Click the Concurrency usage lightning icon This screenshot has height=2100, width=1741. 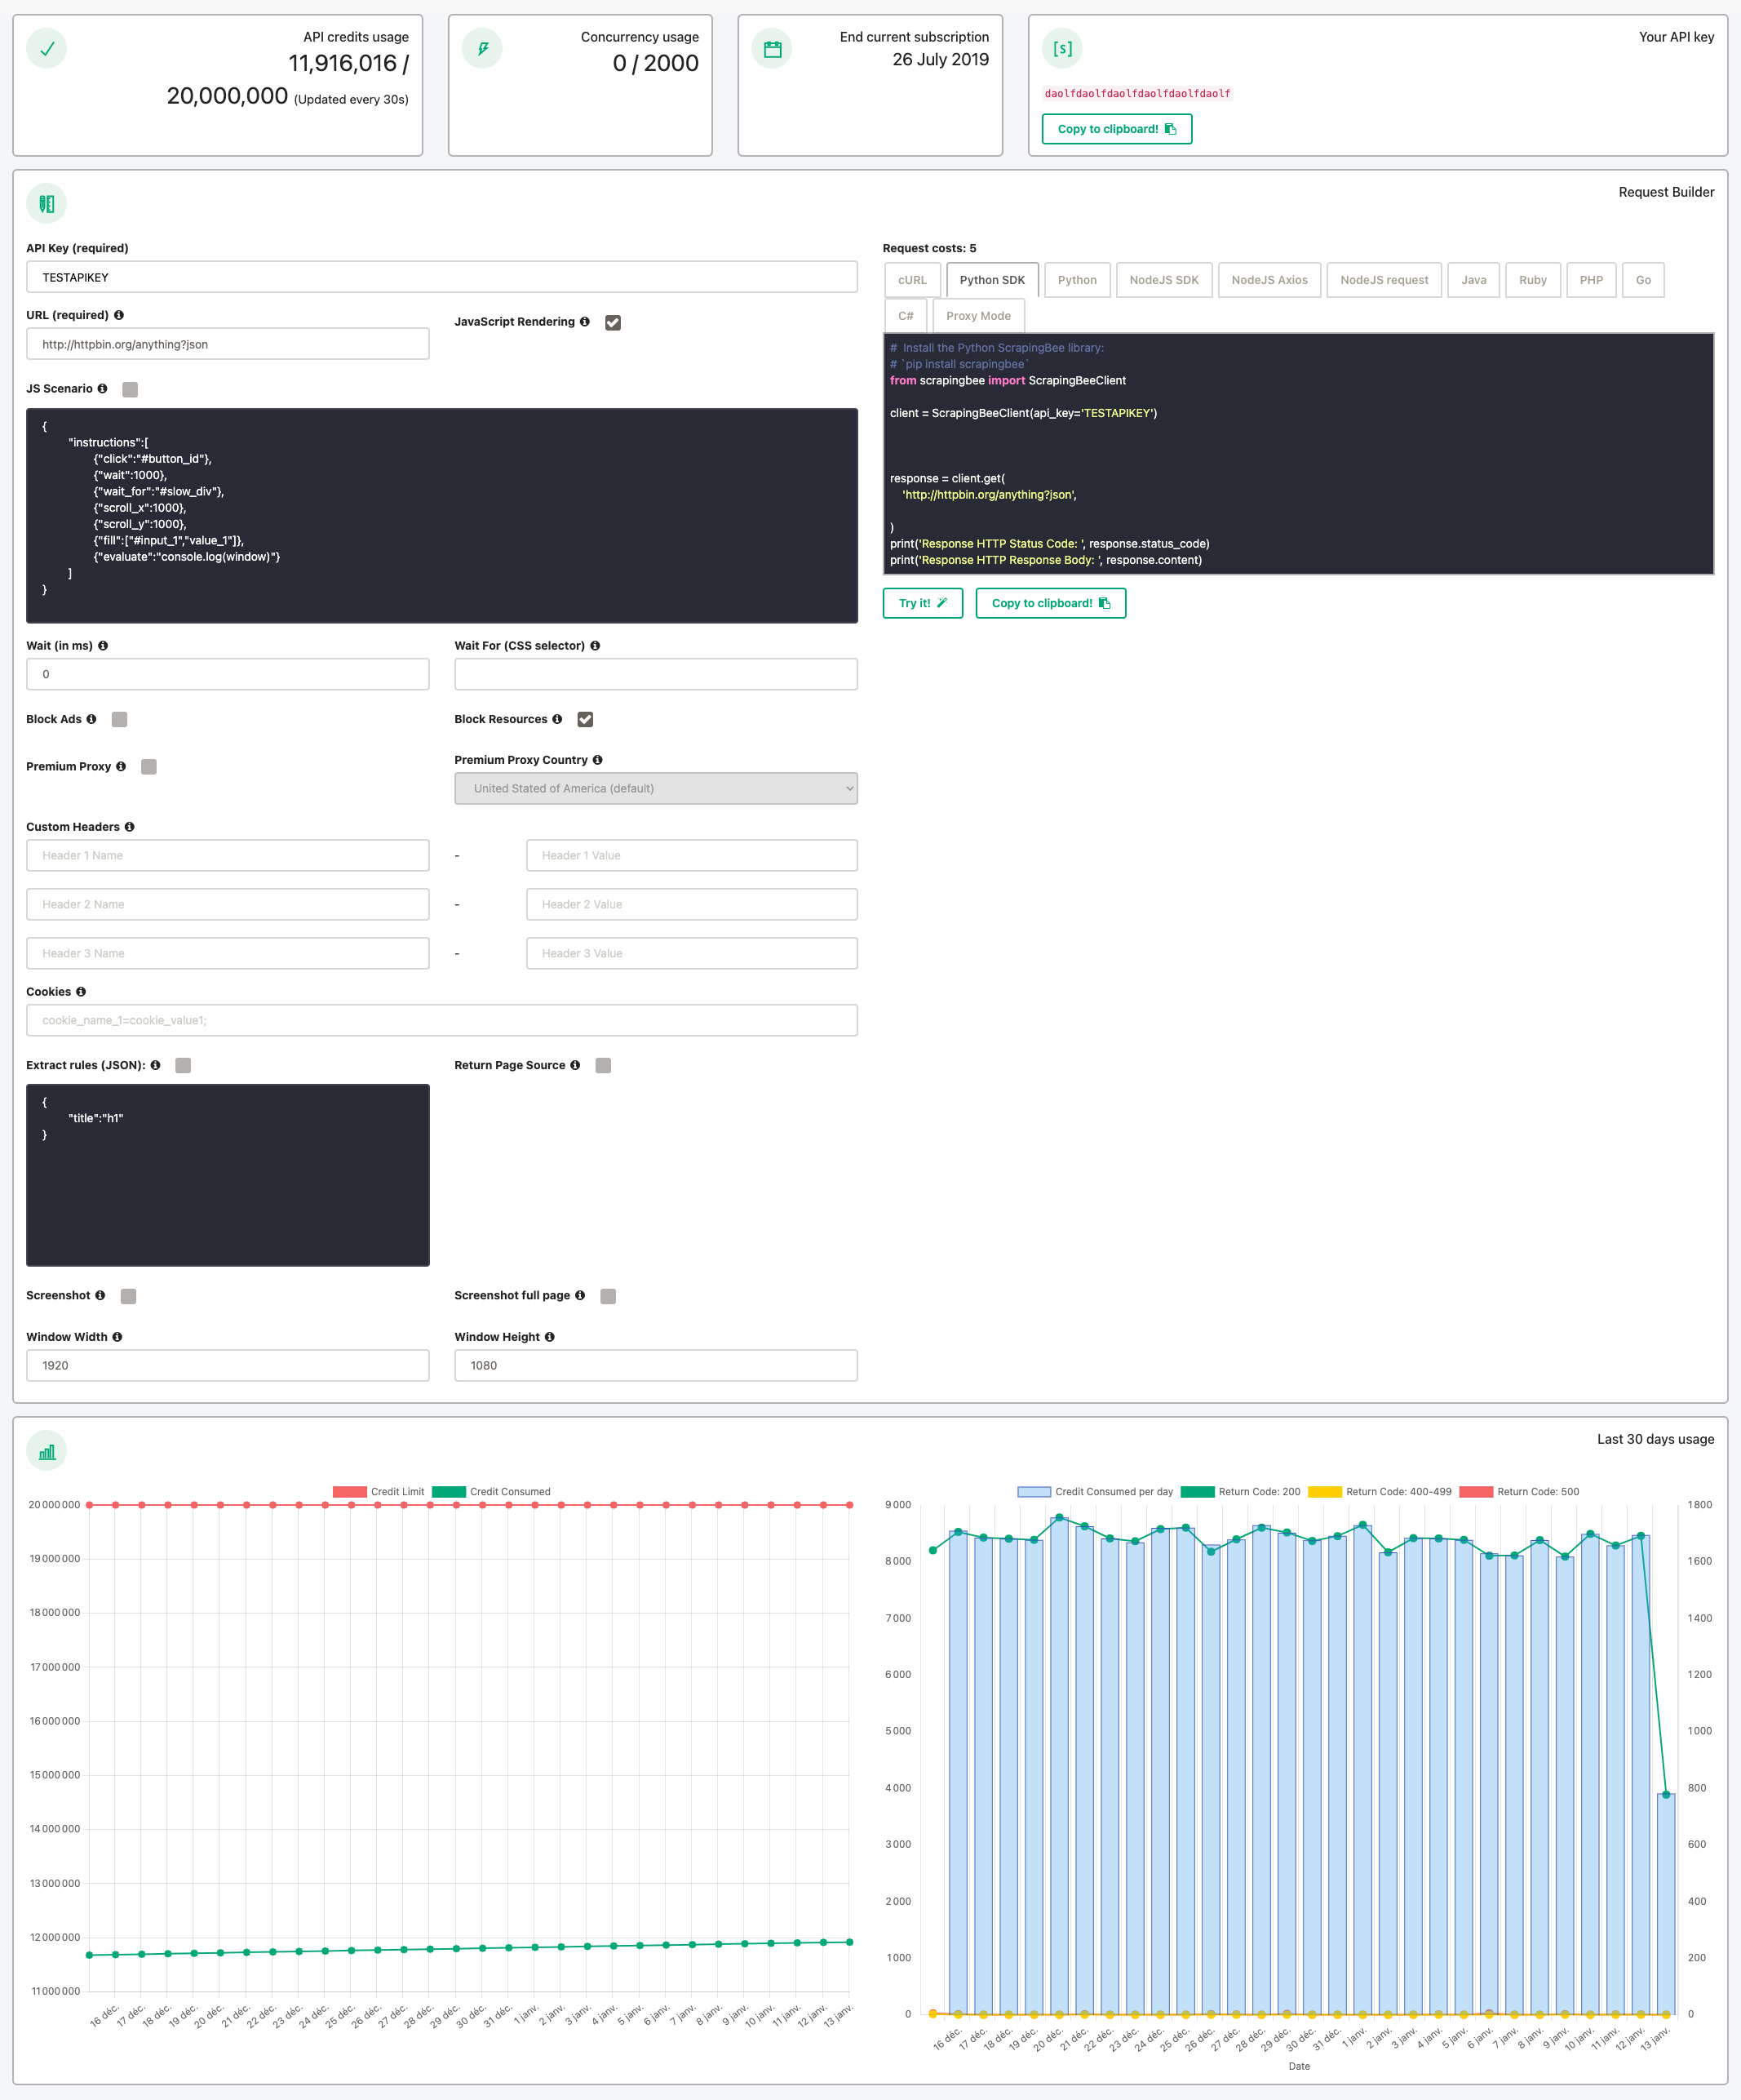coord(483,47)
